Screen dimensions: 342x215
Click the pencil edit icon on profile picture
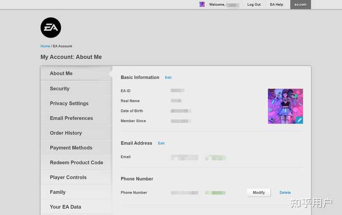coord(299,120)
